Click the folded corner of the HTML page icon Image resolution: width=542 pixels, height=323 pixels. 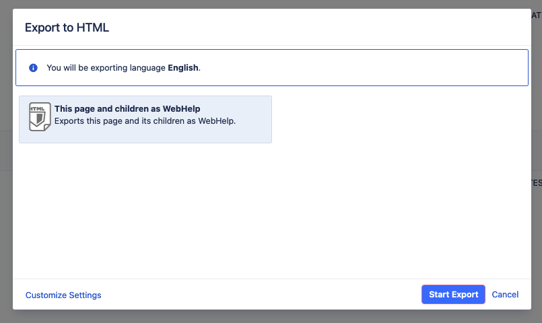point(46,127)
